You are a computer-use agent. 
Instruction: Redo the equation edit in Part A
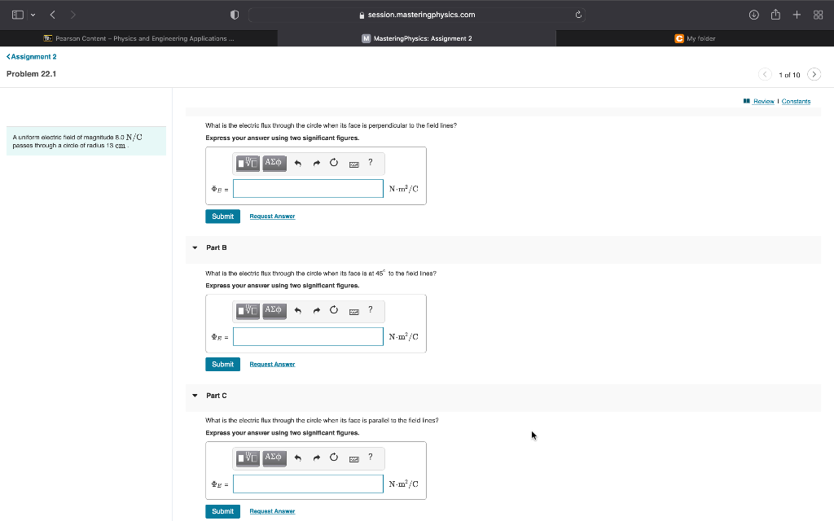(x=316, y=163)
